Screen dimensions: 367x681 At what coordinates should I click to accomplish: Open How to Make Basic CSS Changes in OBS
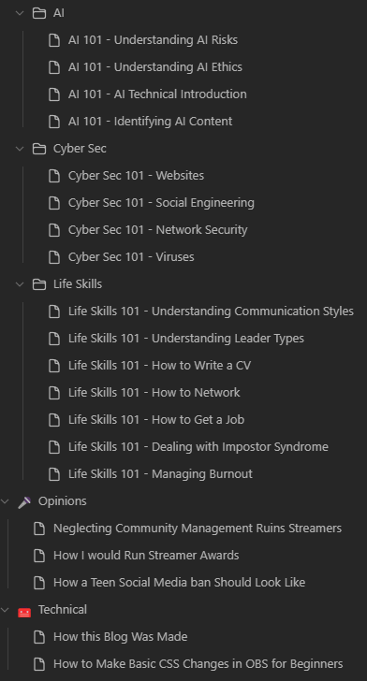[x=198, y=664]
